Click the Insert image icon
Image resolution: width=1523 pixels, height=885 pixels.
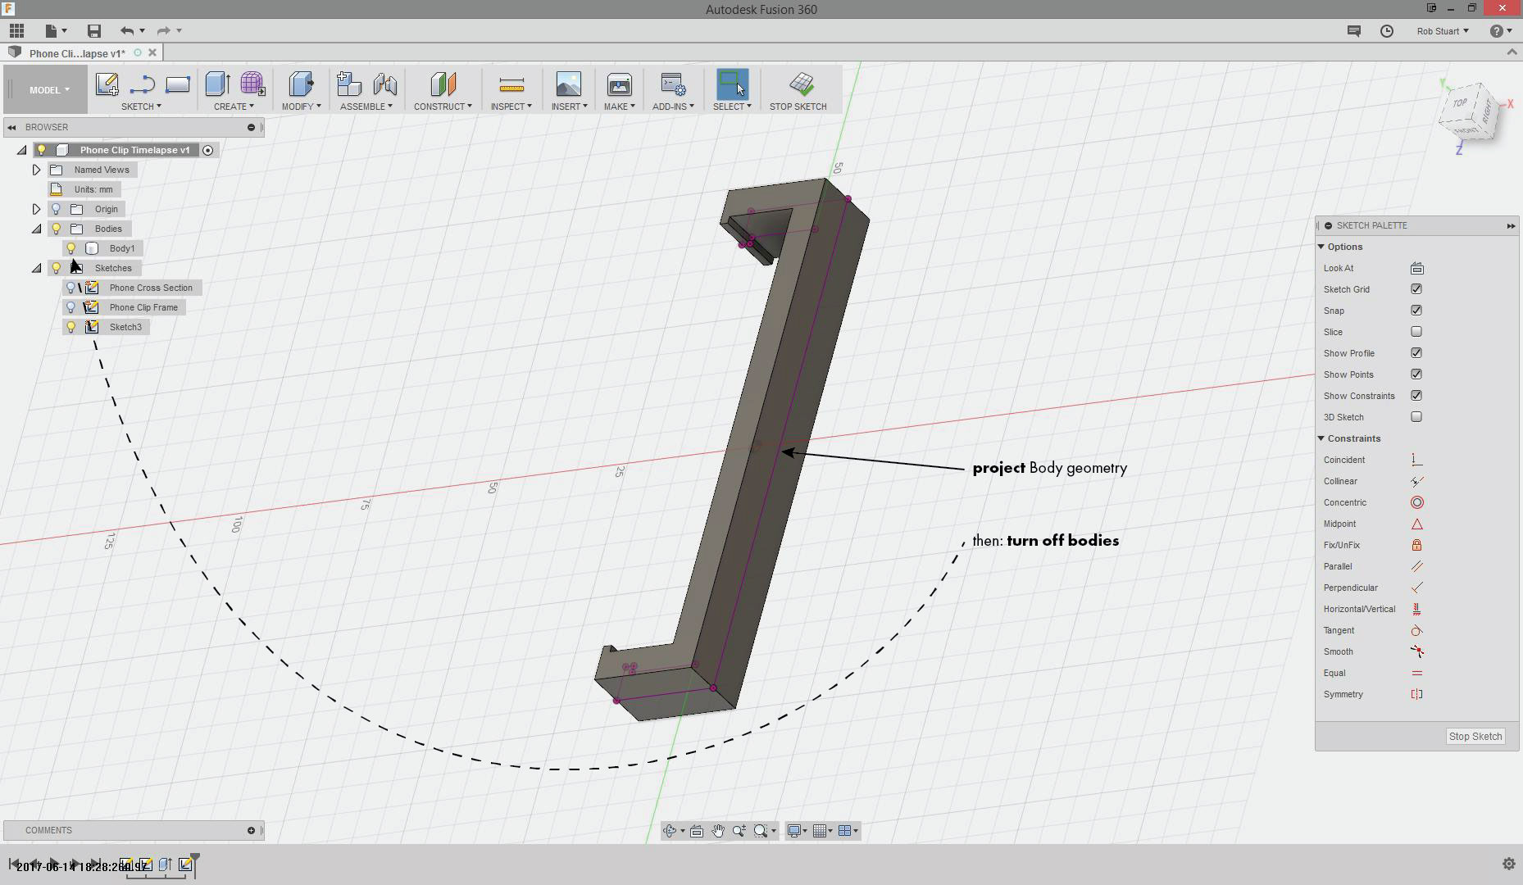[x=568, y=84]
